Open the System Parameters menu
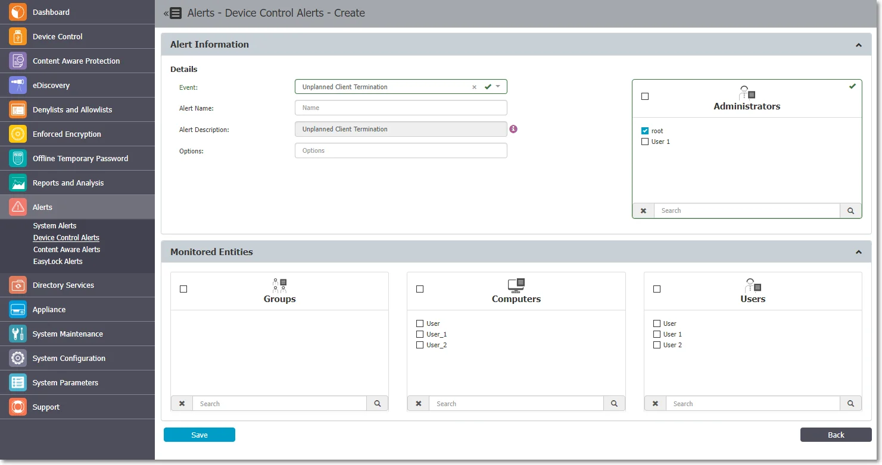 [77, 382]
